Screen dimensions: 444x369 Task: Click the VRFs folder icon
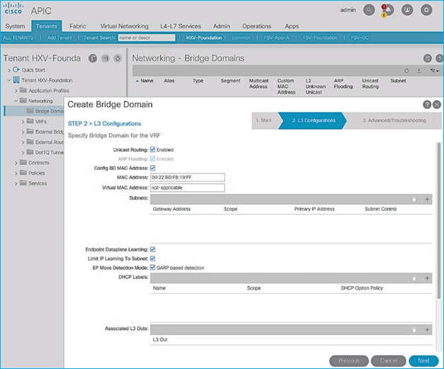point(30,121)
